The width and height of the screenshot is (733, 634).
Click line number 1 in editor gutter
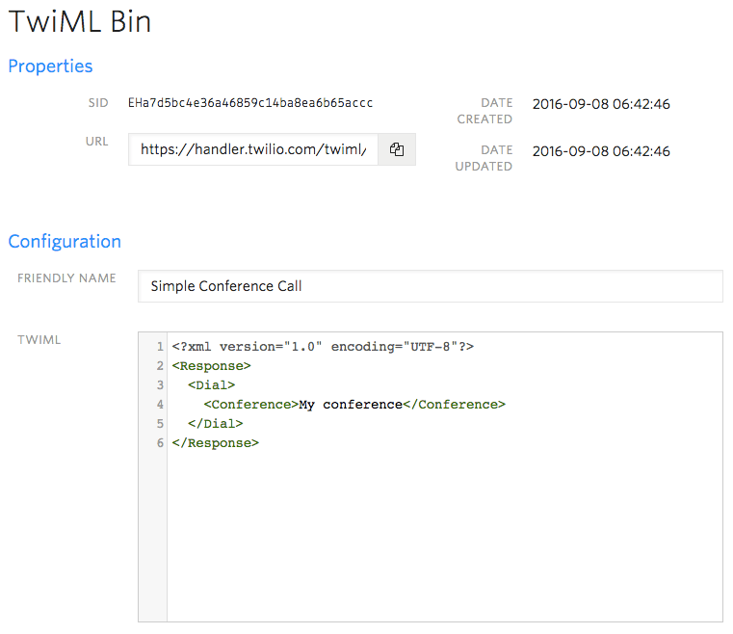159,347
